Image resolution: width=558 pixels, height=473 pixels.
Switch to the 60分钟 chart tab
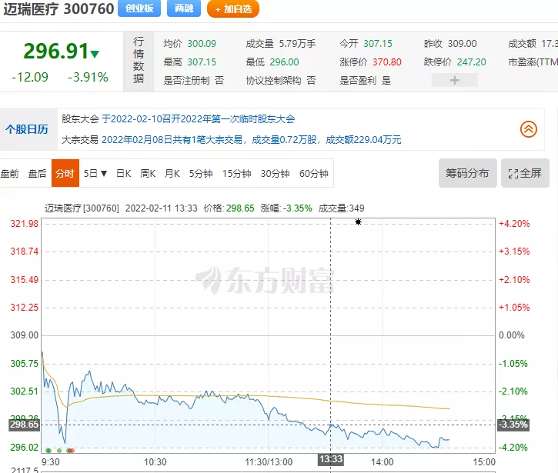tap(313, 174)
